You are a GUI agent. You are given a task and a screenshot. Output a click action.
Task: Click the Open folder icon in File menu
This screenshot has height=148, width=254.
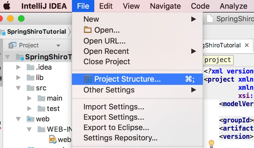click(x=88, y=30)
